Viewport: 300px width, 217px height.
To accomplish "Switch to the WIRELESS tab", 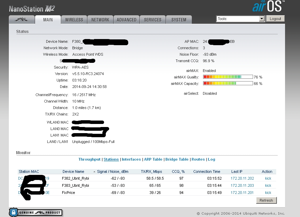I will [x=74, y=20].
